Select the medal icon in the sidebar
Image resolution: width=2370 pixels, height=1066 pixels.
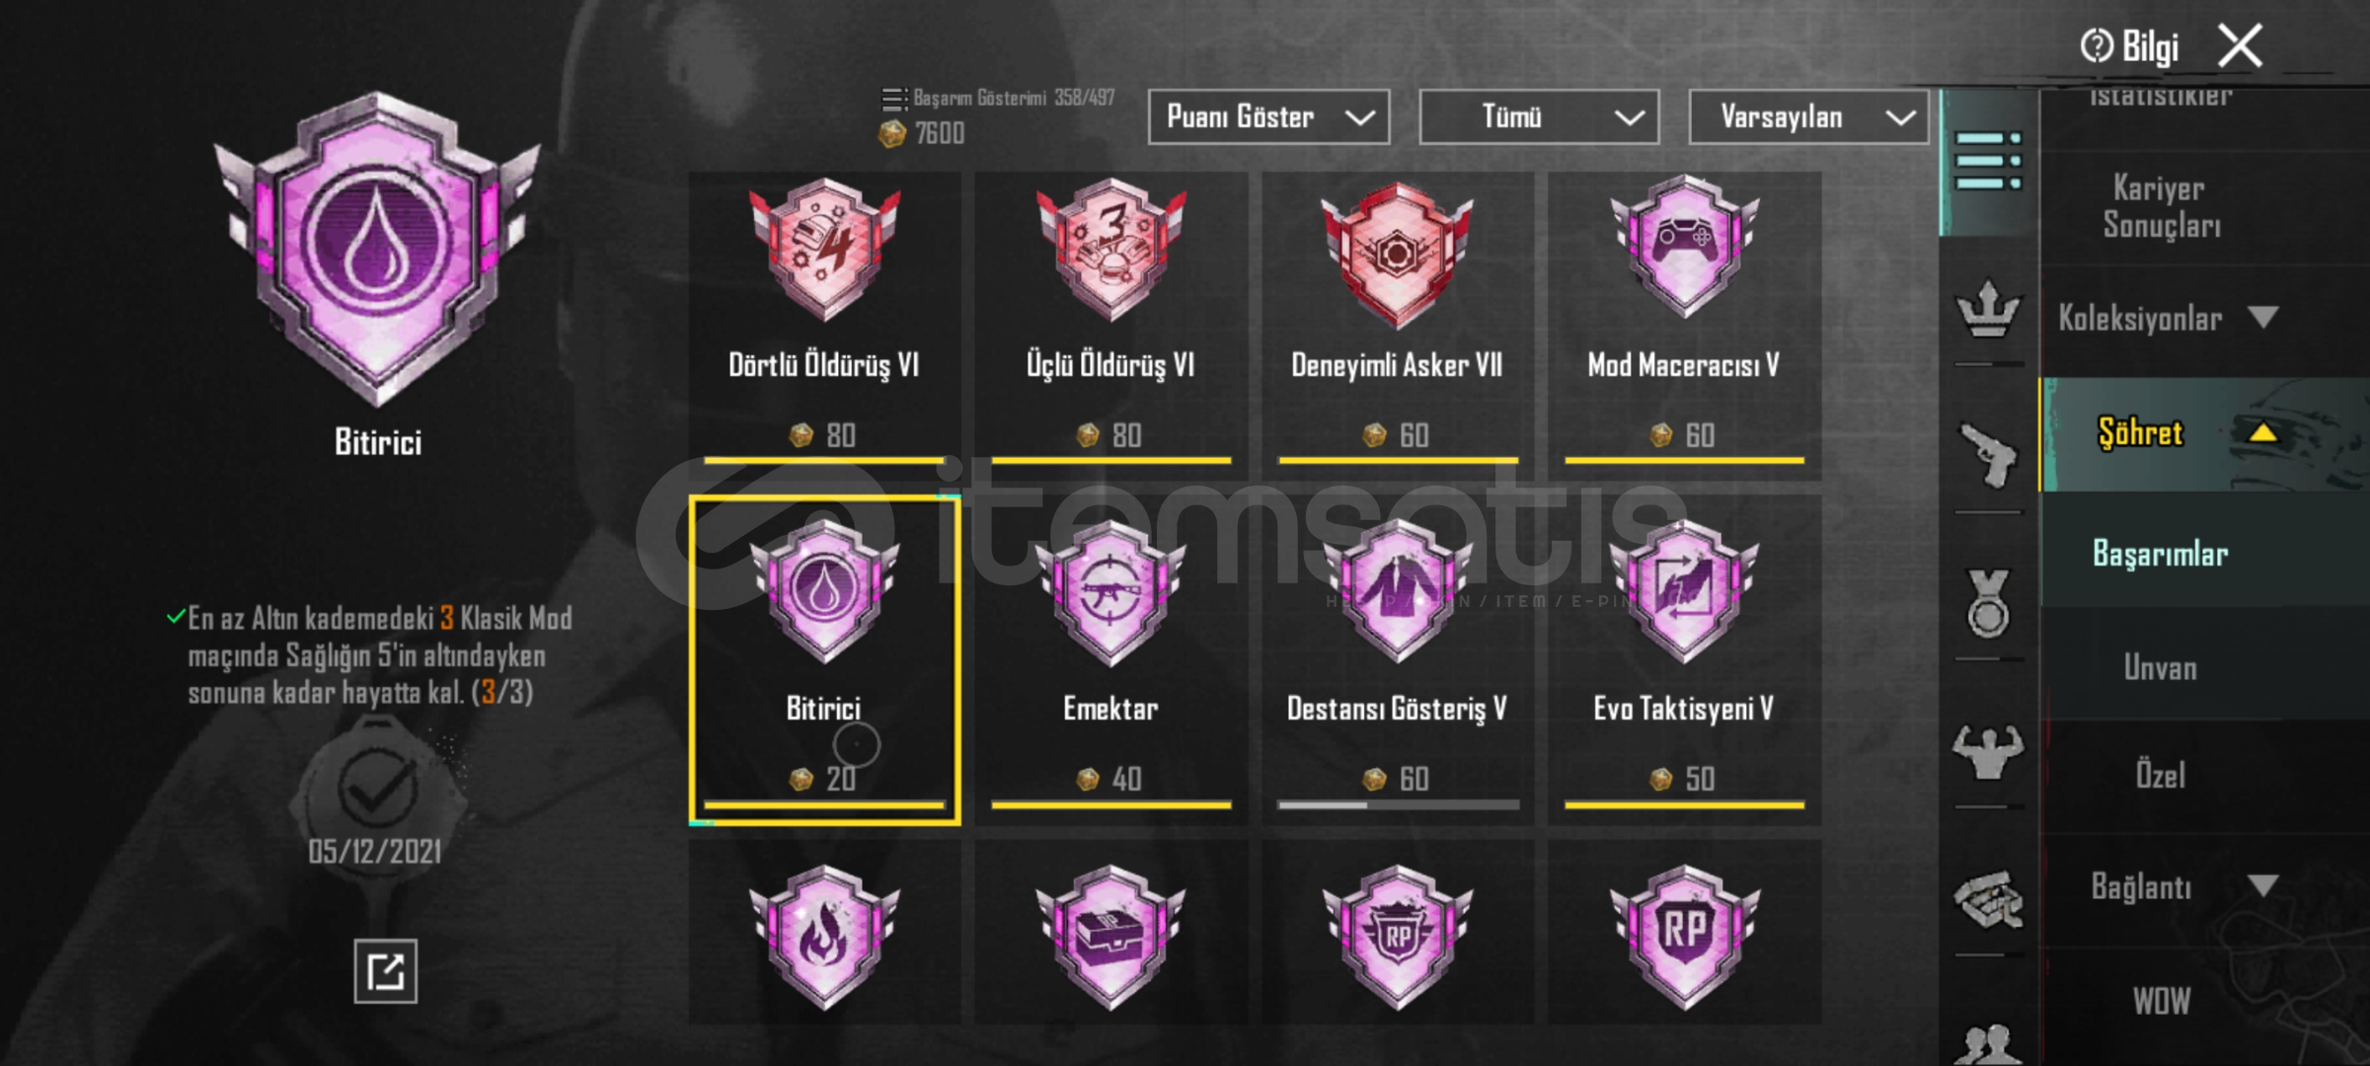click(x=1987, y=603)
